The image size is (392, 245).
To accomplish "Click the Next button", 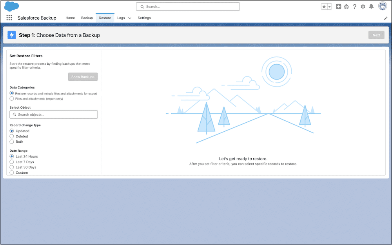I will 376,35.
